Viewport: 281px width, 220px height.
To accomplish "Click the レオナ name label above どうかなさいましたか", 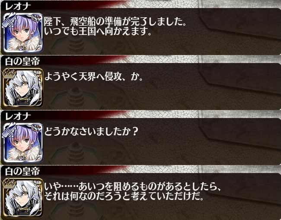I will [x=18, y=117].
